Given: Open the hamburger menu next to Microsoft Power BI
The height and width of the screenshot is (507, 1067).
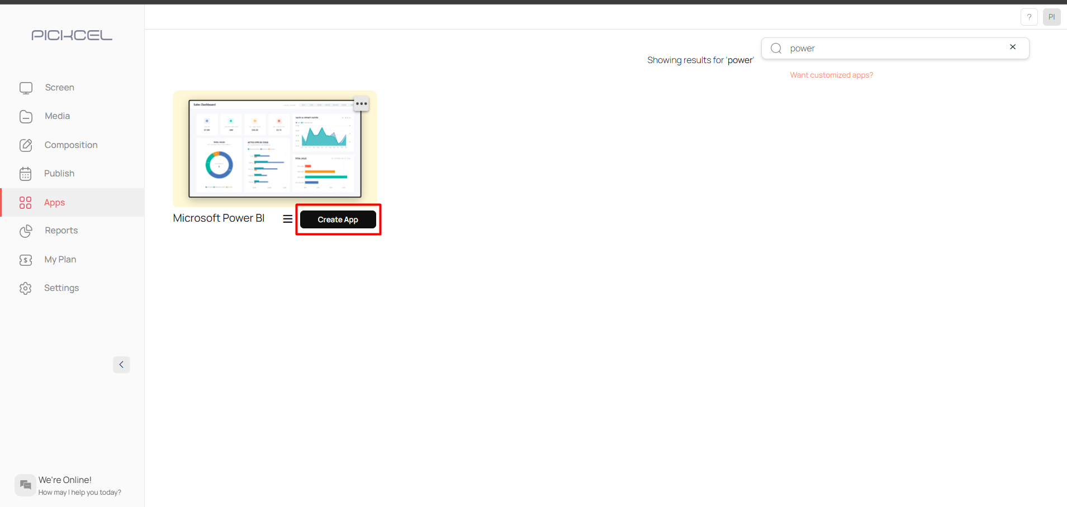Looking at the screenshot, I should pyautogui.click(x=287, y=218).
